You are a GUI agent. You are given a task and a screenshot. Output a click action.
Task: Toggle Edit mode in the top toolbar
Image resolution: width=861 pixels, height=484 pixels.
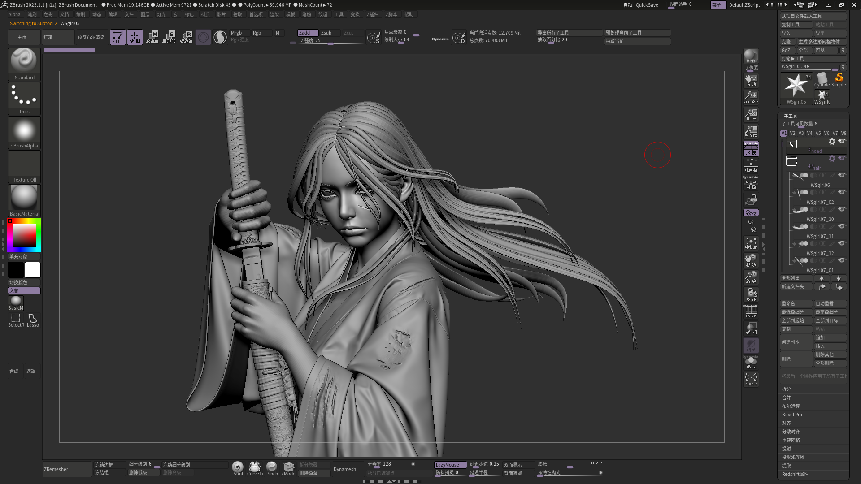(x=117, y=37)
